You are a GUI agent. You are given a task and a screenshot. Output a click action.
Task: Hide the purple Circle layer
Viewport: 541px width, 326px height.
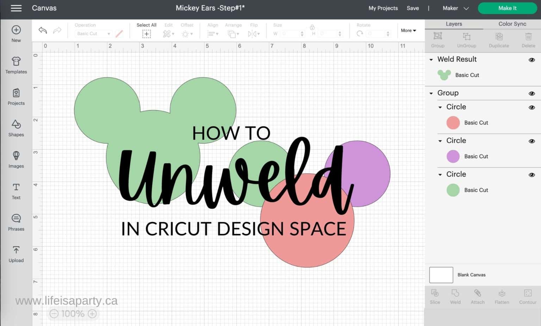point(532,141)
